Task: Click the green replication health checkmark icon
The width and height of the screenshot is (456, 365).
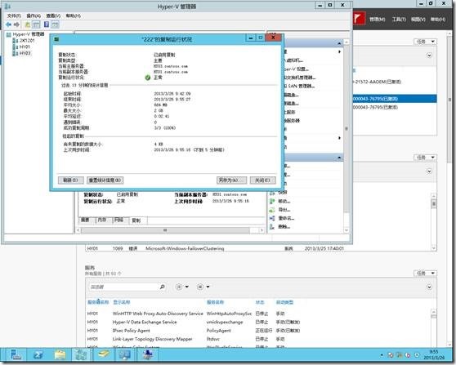Action: click(x=148, y=78)
